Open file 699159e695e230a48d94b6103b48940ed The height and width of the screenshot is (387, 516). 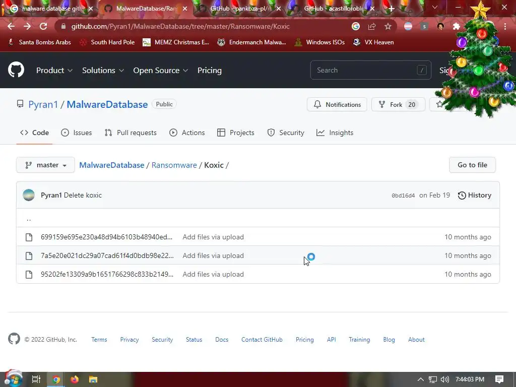[x=107, y=237]
